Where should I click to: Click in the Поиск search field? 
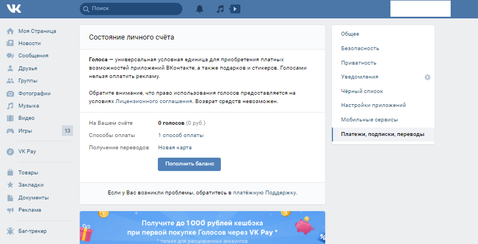[x=131, y=9]
